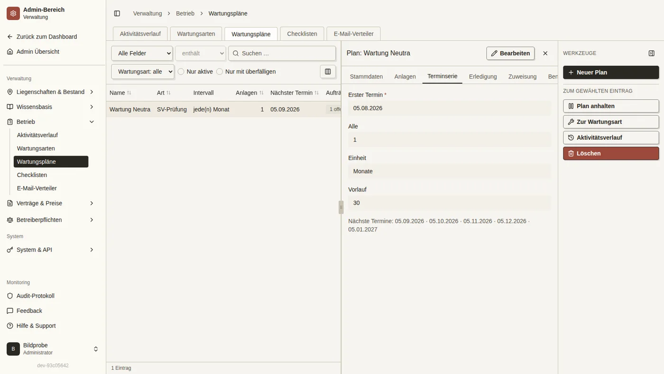Grab the split pane resize handle
This screenshot has height=374, width=664.
[341, 207]
